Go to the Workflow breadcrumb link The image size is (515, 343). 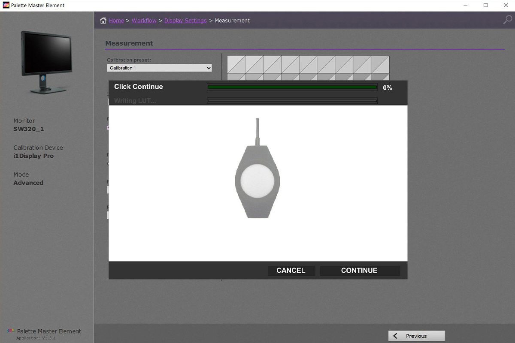click(x=144, y=21)
